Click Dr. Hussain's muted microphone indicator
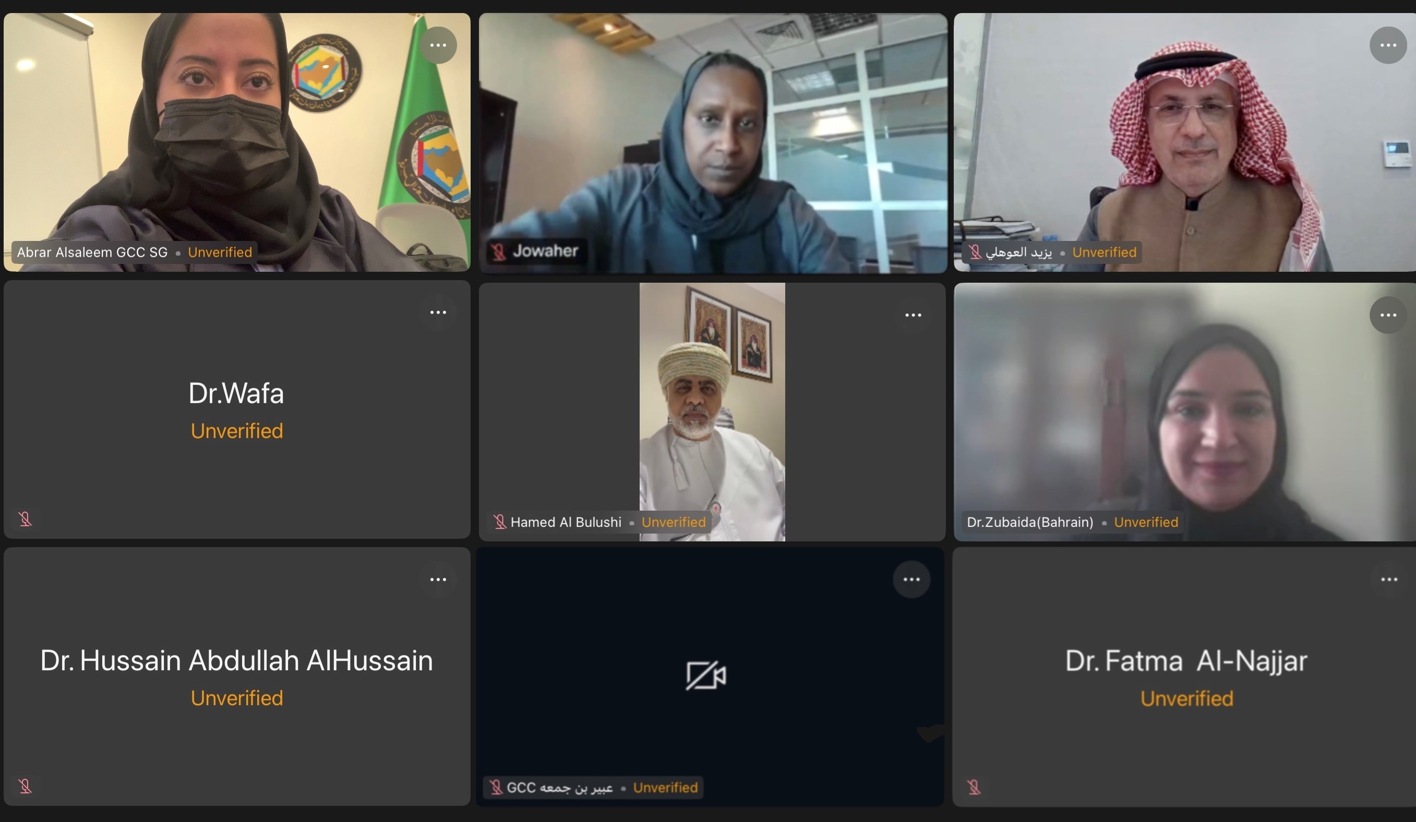 [x=25, y=785]
